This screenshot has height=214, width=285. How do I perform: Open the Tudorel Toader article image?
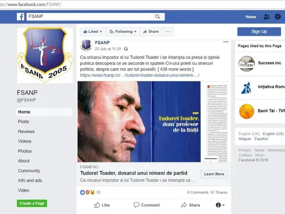[154, 122]
